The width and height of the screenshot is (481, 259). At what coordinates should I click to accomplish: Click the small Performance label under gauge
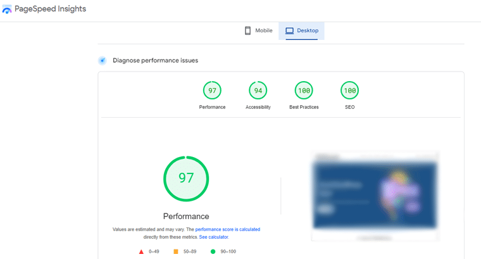tap(212, 107)
